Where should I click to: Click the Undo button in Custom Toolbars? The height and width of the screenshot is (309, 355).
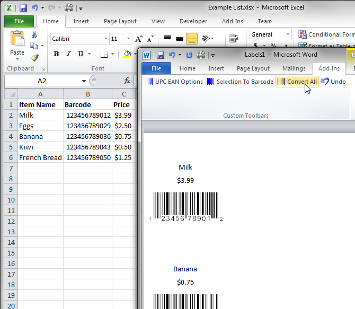pyautogui.click(x=333, y=82)
